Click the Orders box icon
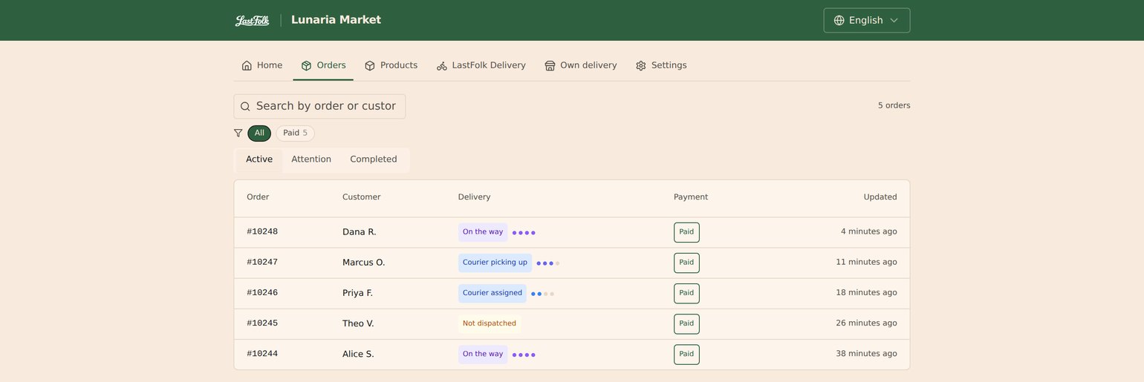Image resolution: width=1144 pixels, height=382 pixels. 306,65
